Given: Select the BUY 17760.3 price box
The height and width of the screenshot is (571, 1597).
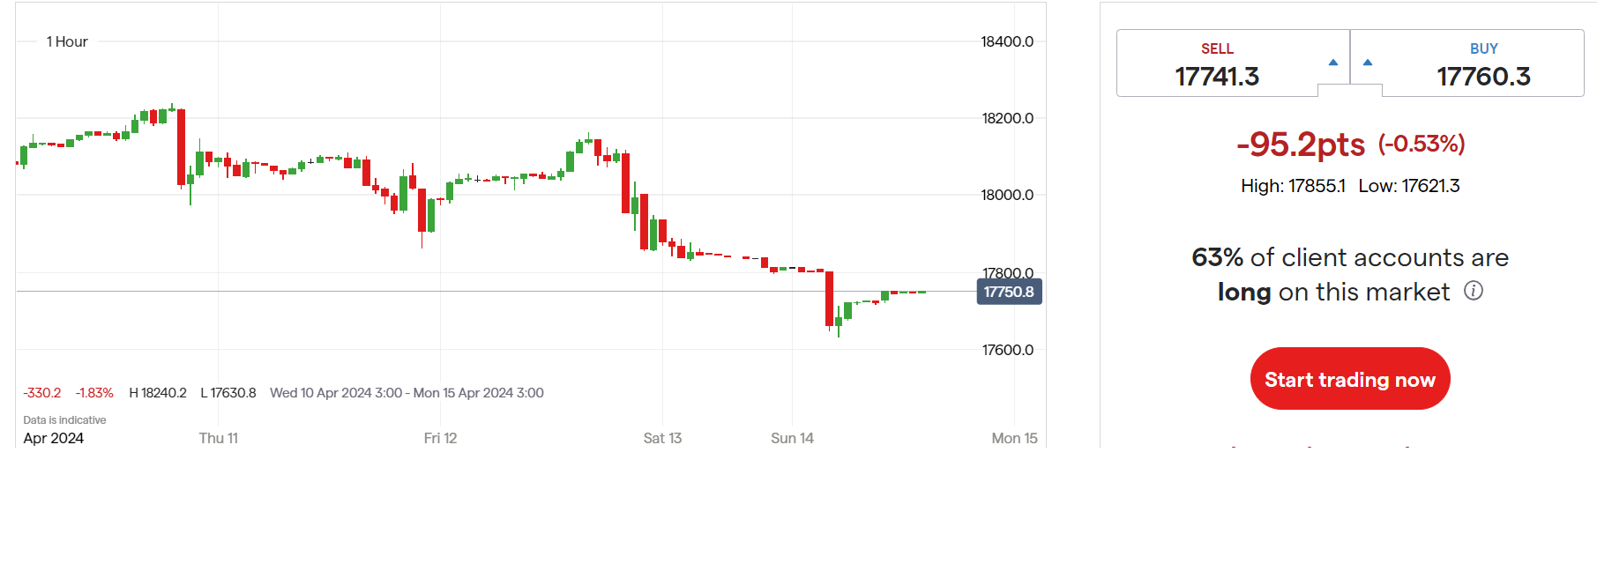Looking at the screenshot, I should point(1483,64).
